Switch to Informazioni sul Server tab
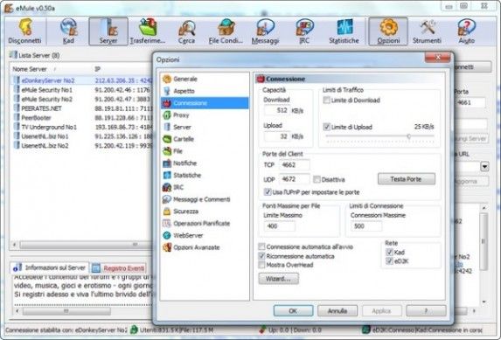The height and width of the screenshot is (340, 501). pyautogui.click(x=50, y=267)
